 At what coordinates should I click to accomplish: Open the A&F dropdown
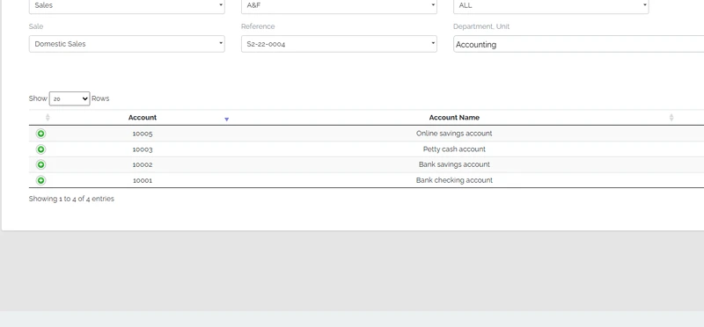click(339, 6)
